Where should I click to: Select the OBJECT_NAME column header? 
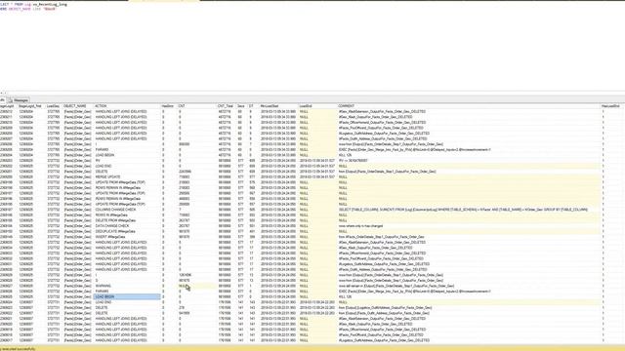click(x=75, y=106)
